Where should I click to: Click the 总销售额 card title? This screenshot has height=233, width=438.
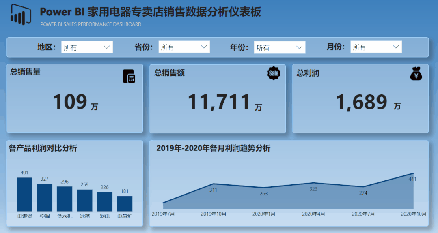pos(170,73)
